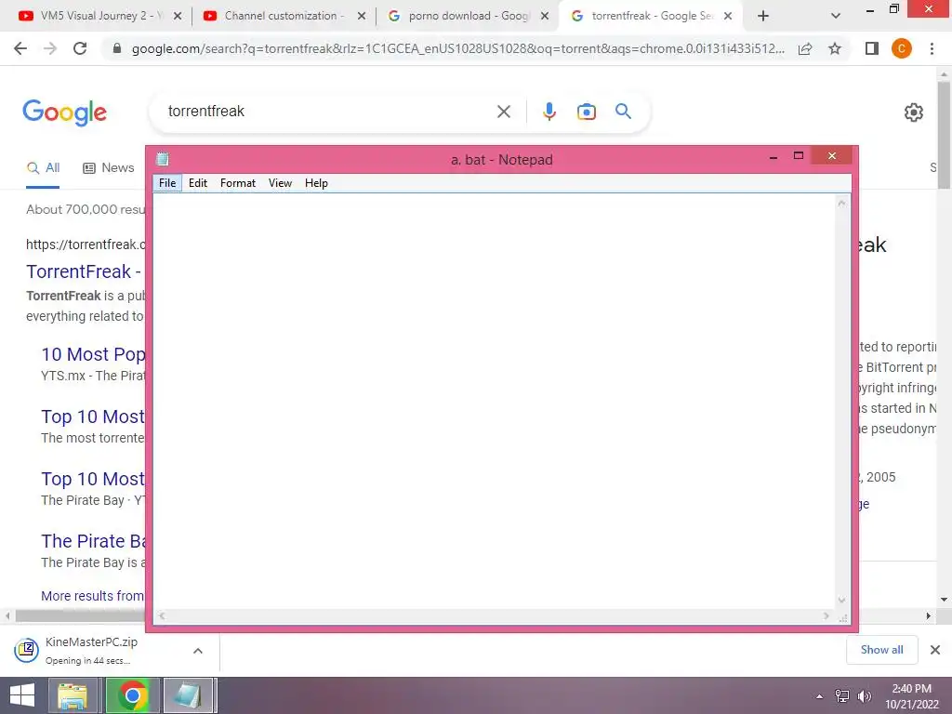Viewport: 952px width, 714px height.
Task: Close the Channel customization tab
Action: pyautogui.click(x=362, y=17)
